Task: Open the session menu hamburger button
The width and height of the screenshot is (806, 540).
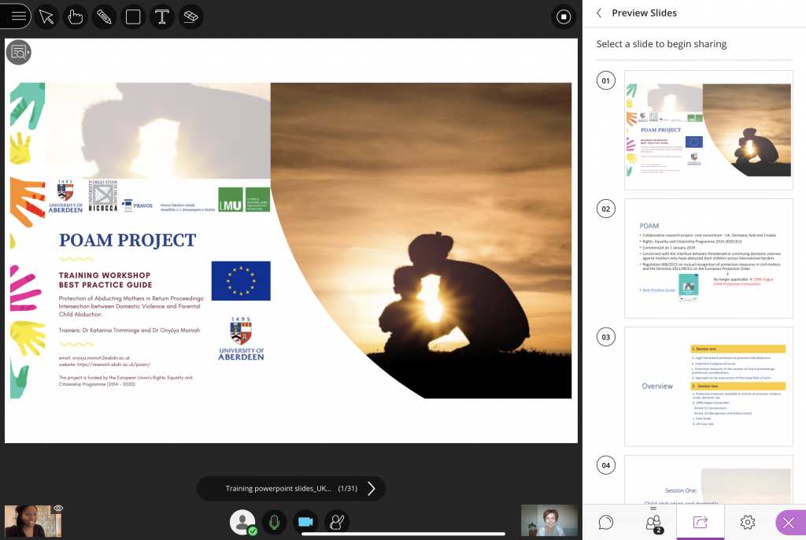Action: click(x=18, y=16)
